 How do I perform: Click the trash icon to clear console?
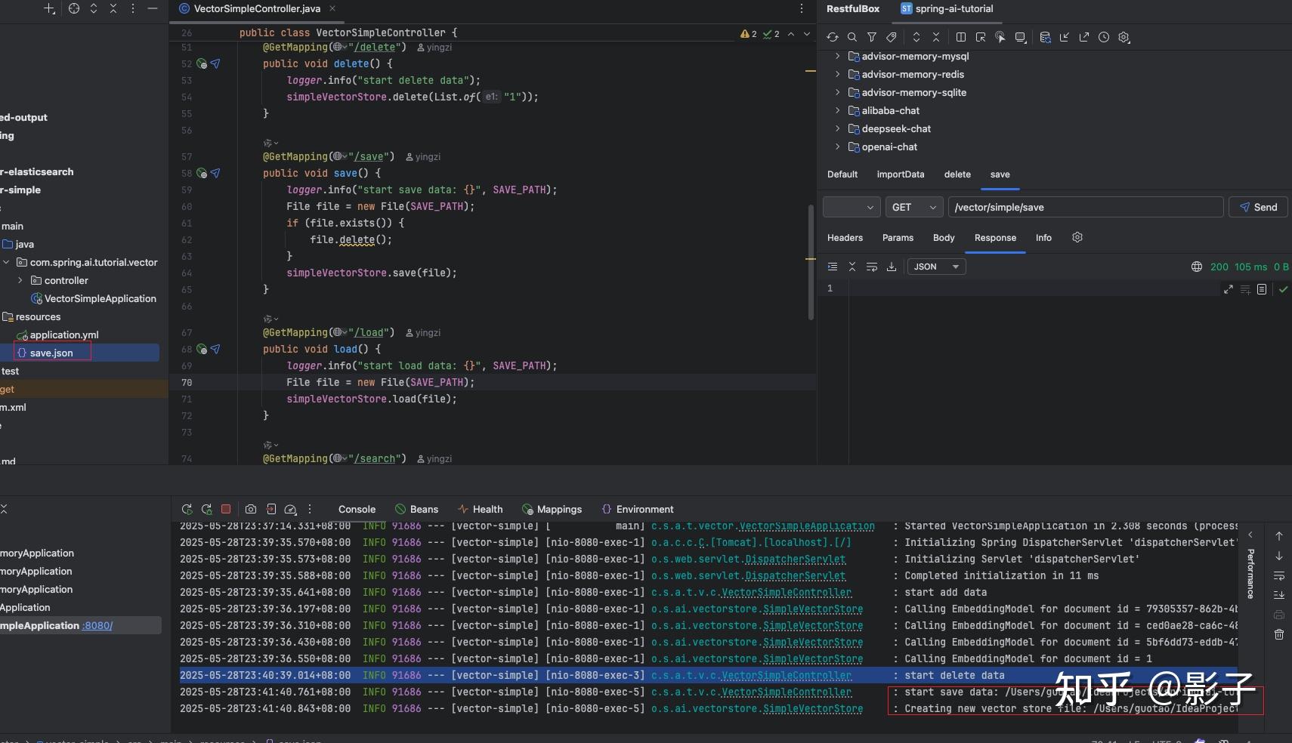pyautogui.click(x=1279, y=634)
